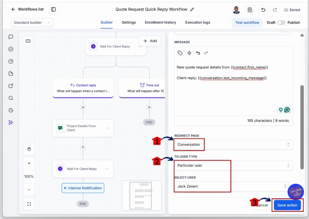Select the Internal Notification node
The height and width of the screenshot is (219, 309).
point(83,188)
